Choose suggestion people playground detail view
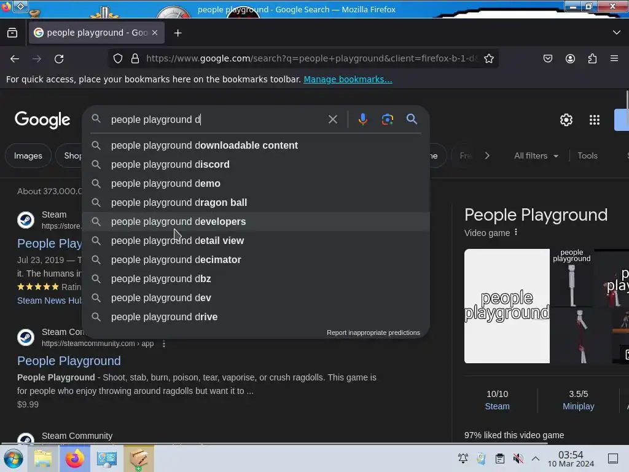The image size is (629, 472). click(x=256, y=240)
